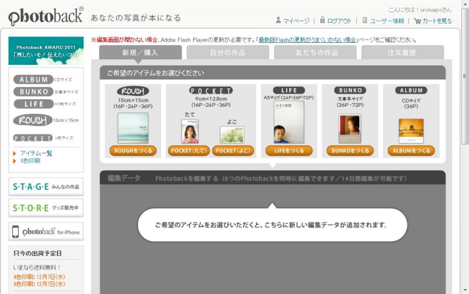Click the shopping cart icon
This screenshot has width=469, height=294.
(x=417, y=21)
